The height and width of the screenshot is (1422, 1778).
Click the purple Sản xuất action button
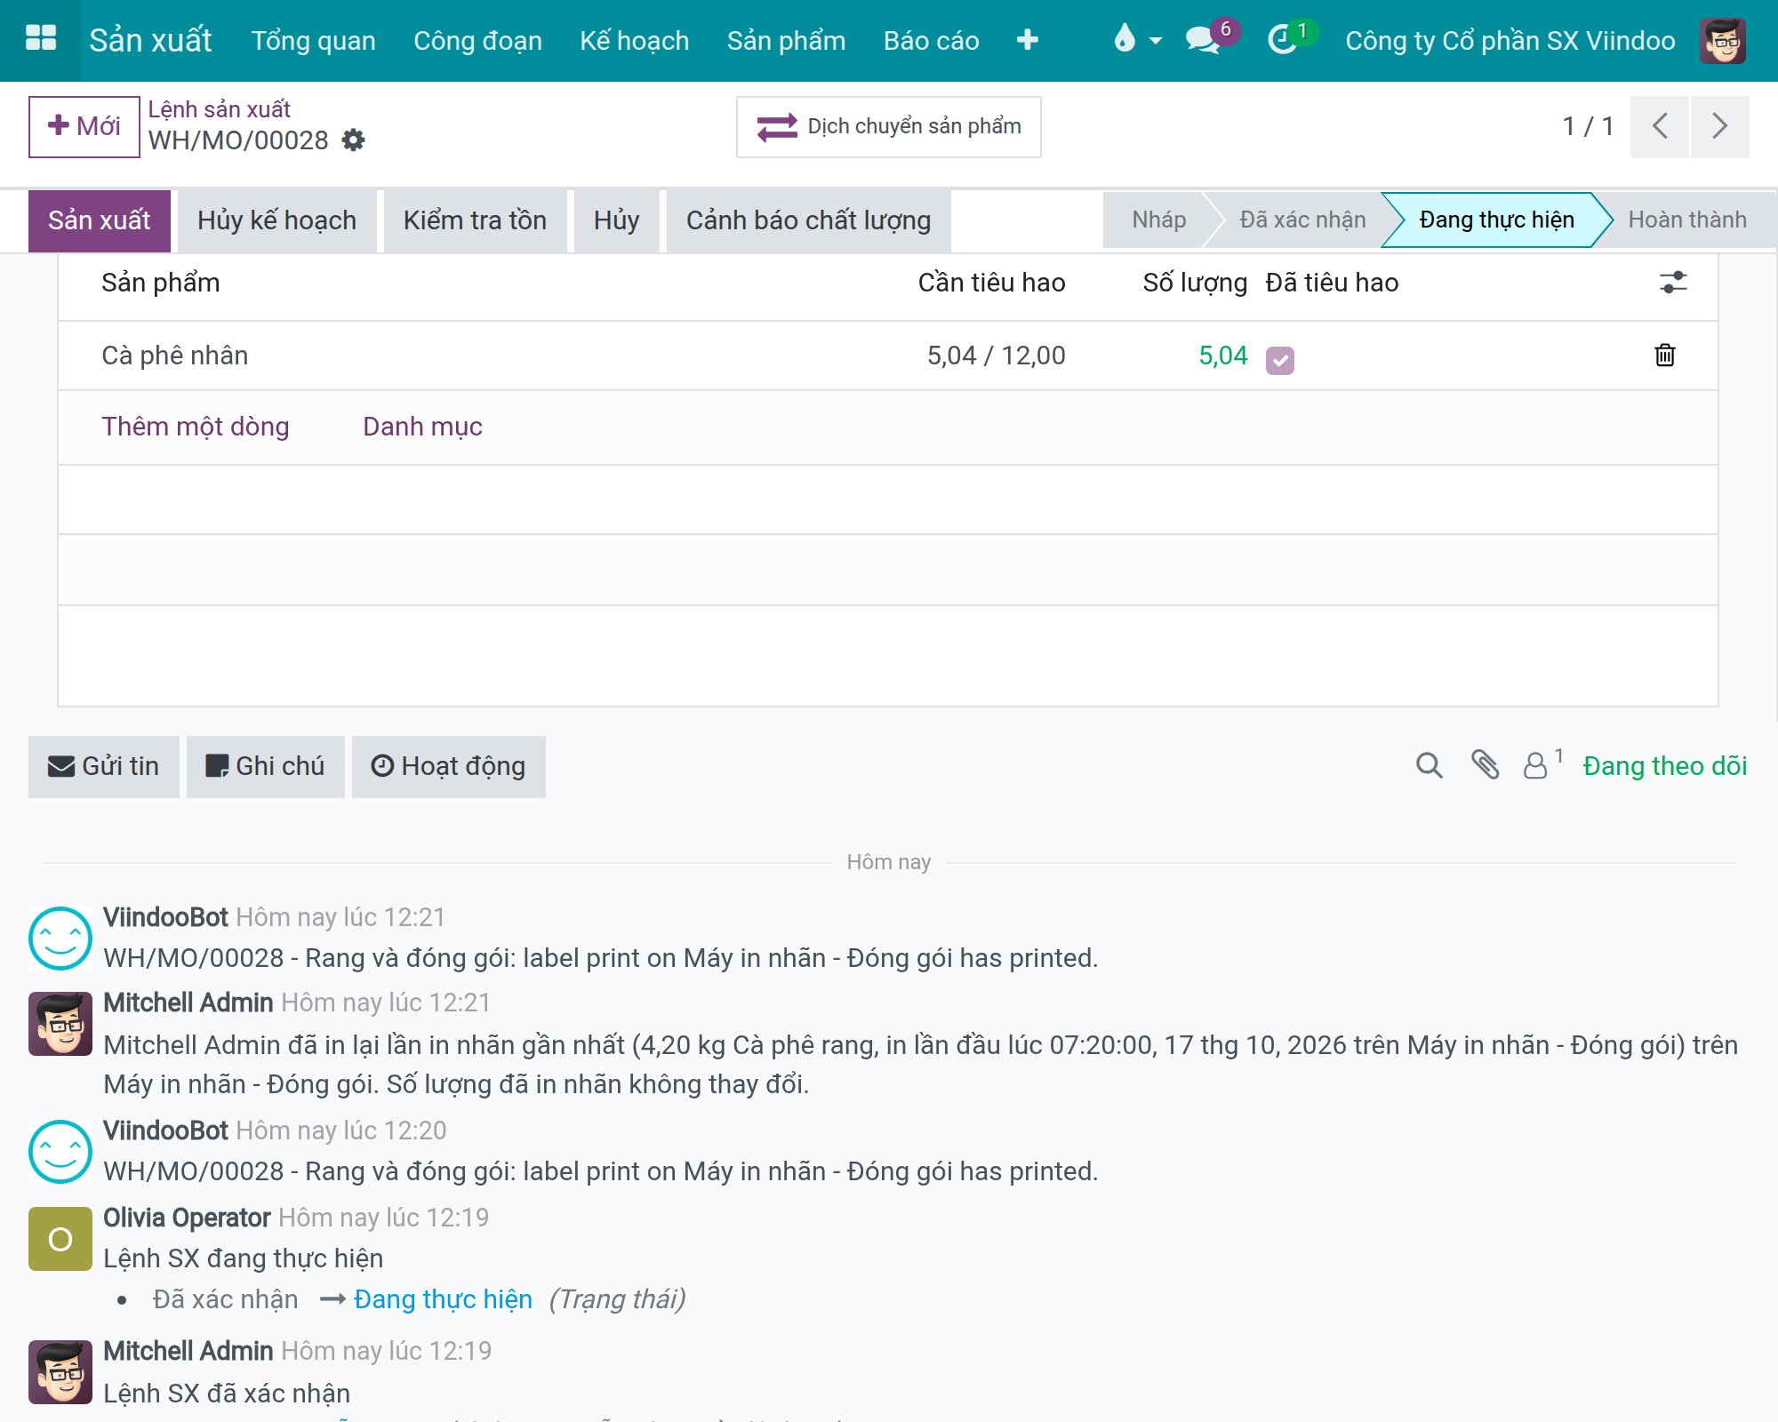[100, 220]
